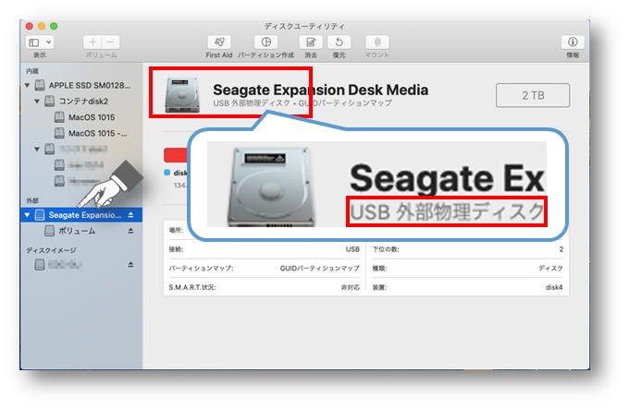Eject the Seagate Expansion drive

pyautogui.click(x=130, y=215)
